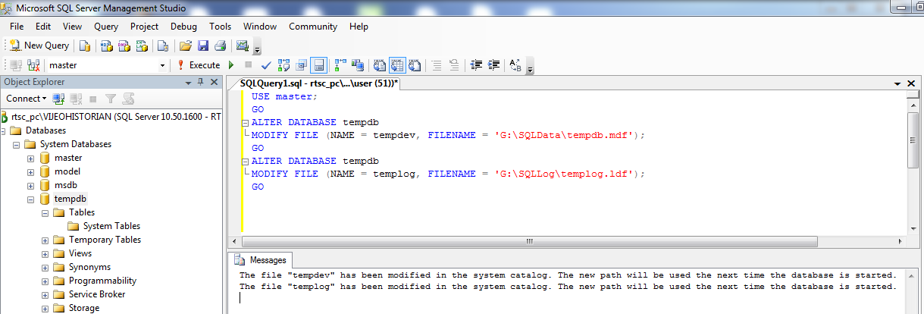
Task: Display the Estimated Execution Plan
Action: 284,65
